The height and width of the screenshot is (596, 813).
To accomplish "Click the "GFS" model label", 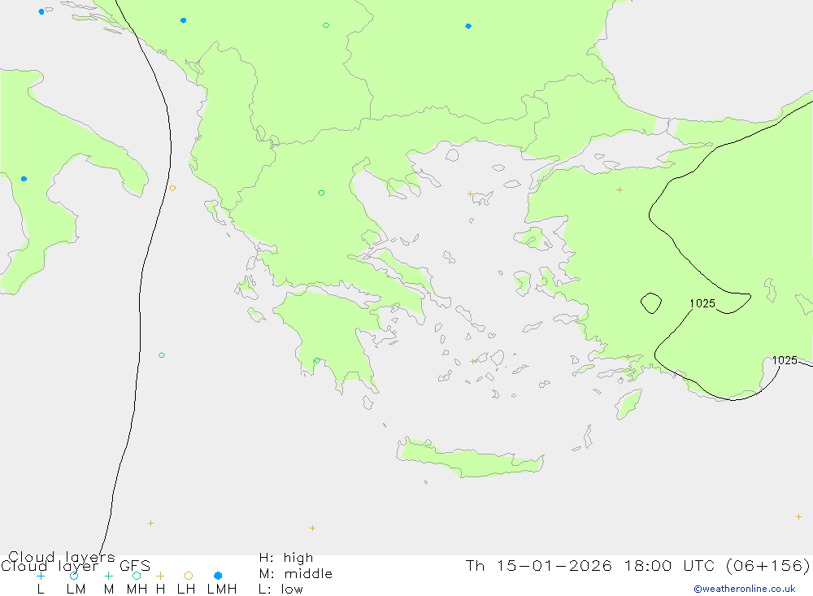I will [x=135, y=566].
